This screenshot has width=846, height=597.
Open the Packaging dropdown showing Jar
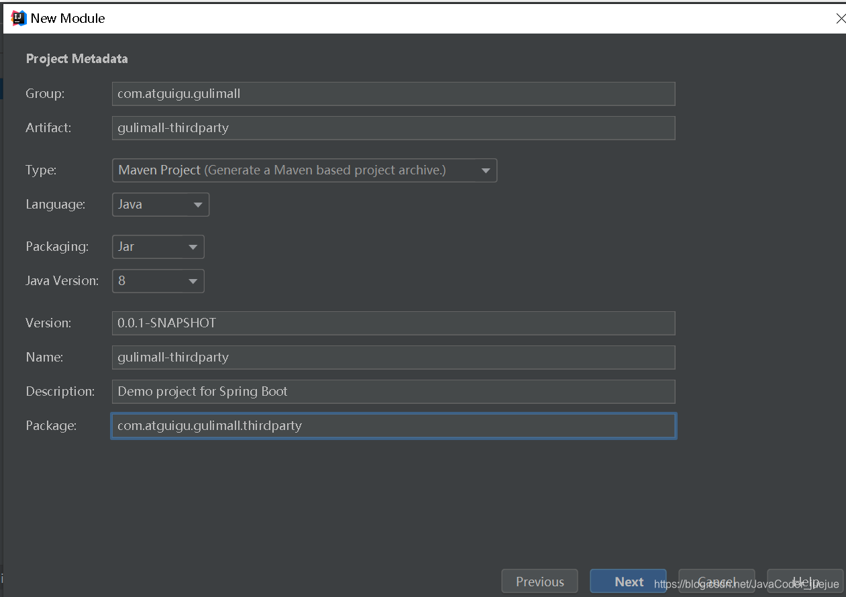158,247
